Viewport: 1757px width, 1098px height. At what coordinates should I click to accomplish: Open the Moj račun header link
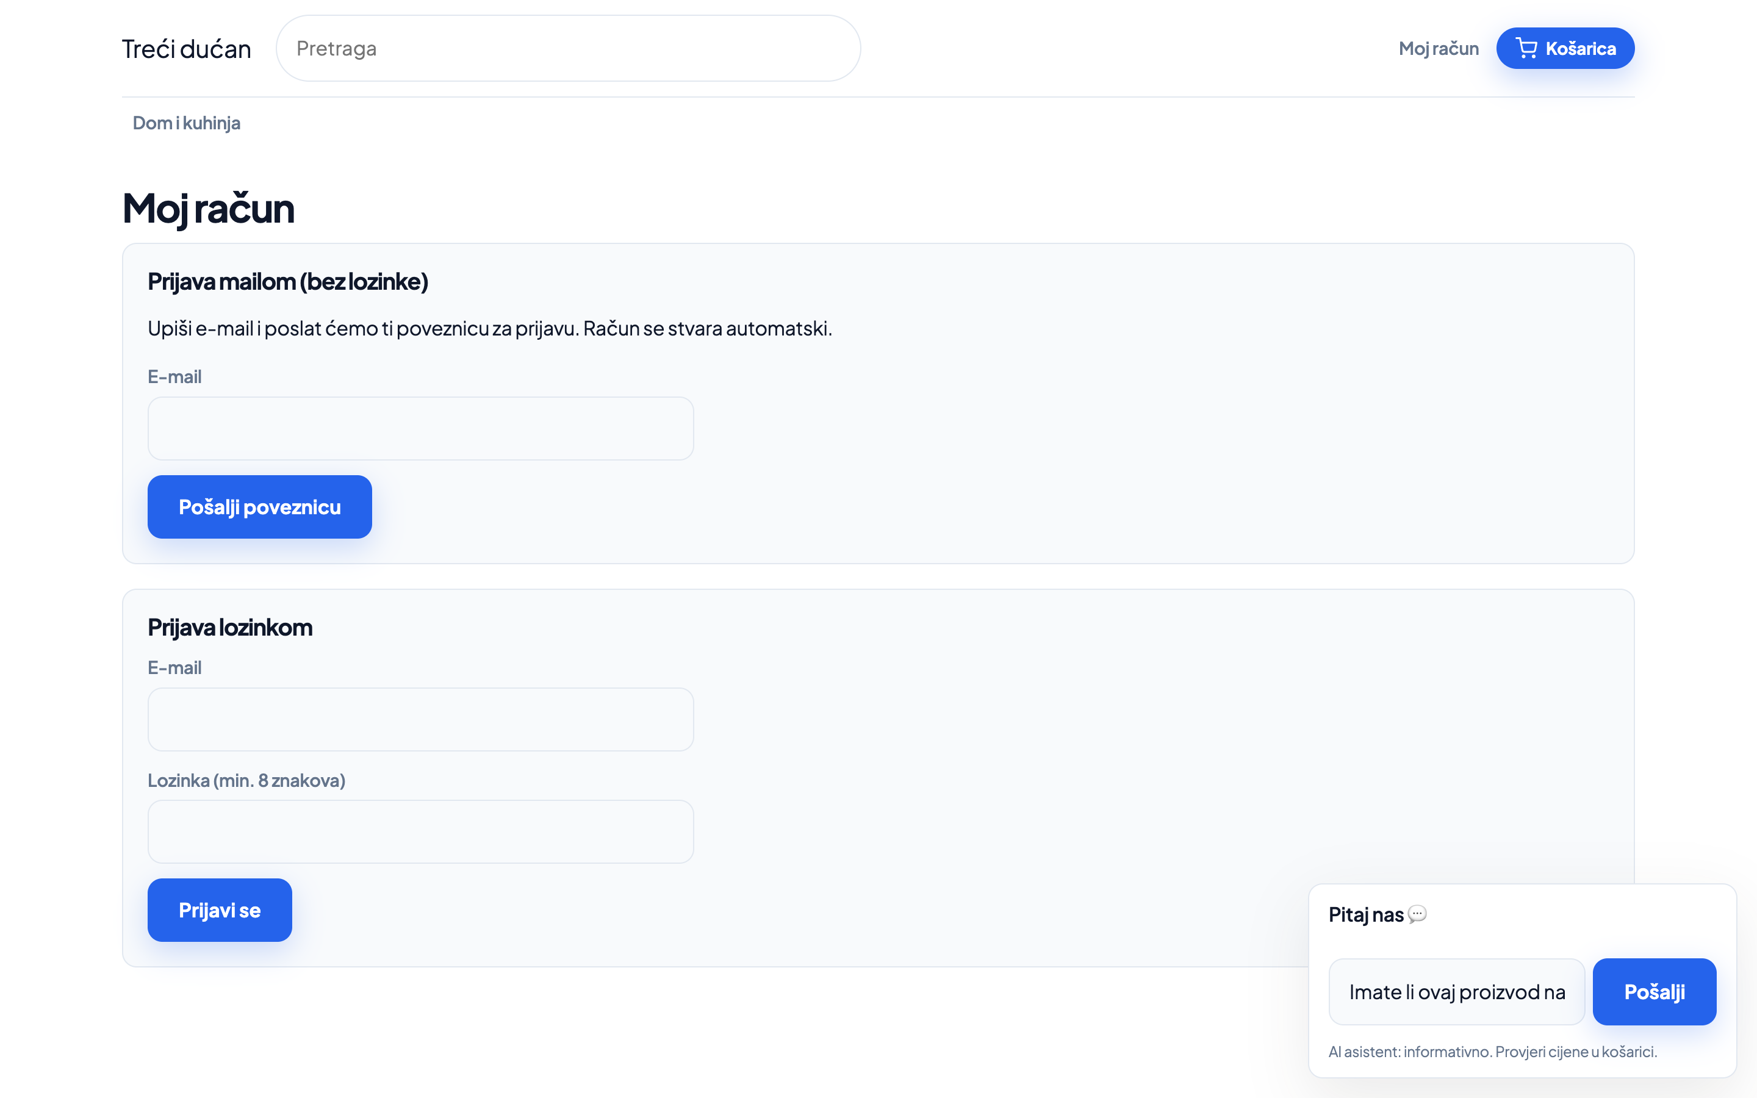click(1439, 49)
